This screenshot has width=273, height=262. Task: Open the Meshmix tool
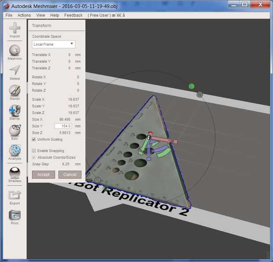tap(15, 50)
